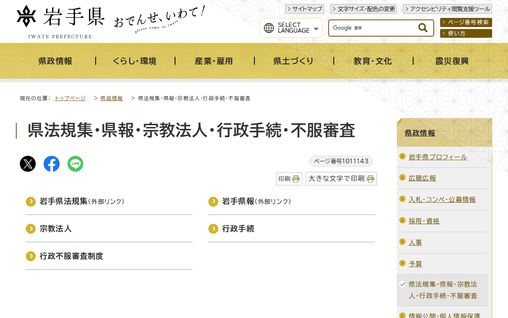Open 岩手県法規集 external link

(82, 202)
